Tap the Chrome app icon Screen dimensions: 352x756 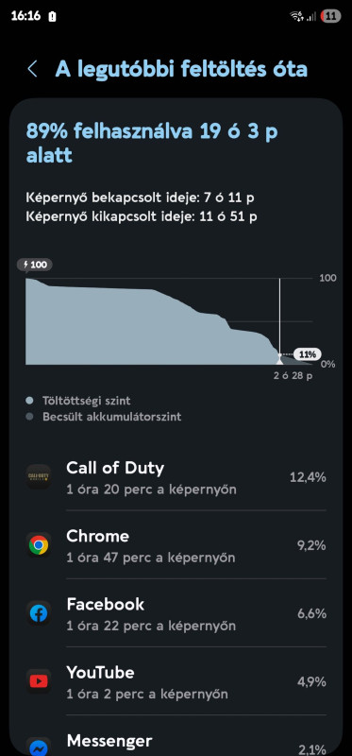pyautogui.click(x=39, y=545)
